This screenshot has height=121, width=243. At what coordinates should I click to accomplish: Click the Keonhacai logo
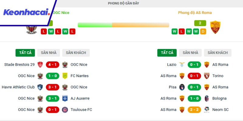click(27, 13)
